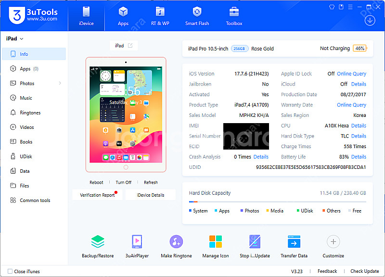Screen dimensions: 385x277
Task: Open iDevice Details
Action: 151,195
